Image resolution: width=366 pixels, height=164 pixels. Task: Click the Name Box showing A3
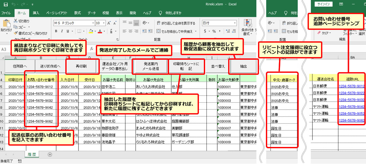coord(10,49)
